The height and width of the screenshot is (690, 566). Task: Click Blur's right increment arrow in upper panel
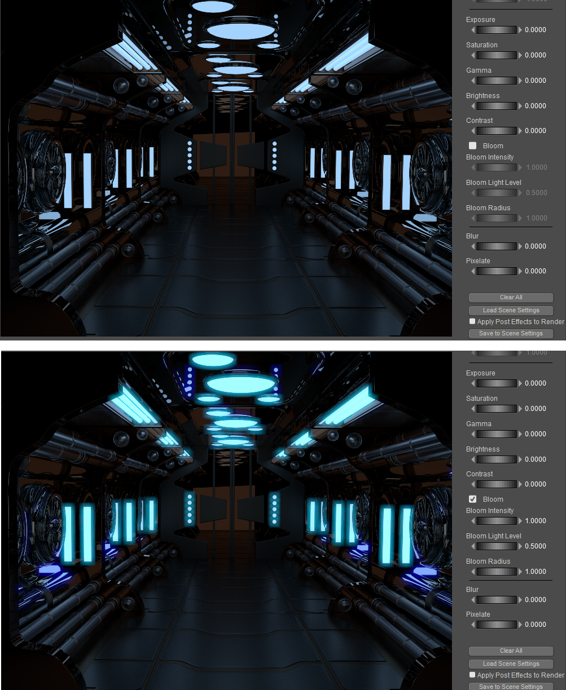[520, 246]
